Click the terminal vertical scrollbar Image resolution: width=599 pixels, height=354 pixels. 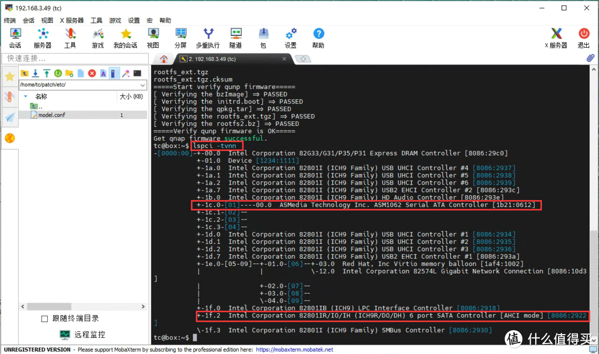pos(593,199)
